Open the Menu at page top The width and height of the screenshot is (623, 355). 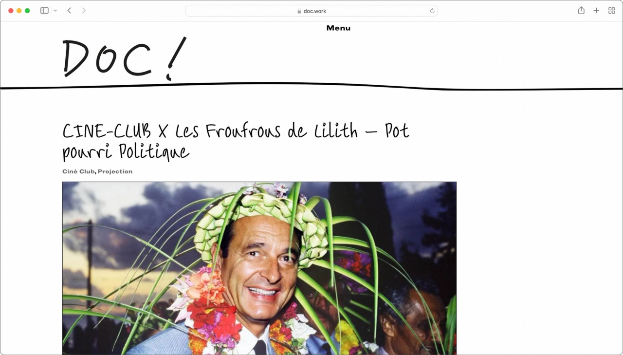click(338, 28)
